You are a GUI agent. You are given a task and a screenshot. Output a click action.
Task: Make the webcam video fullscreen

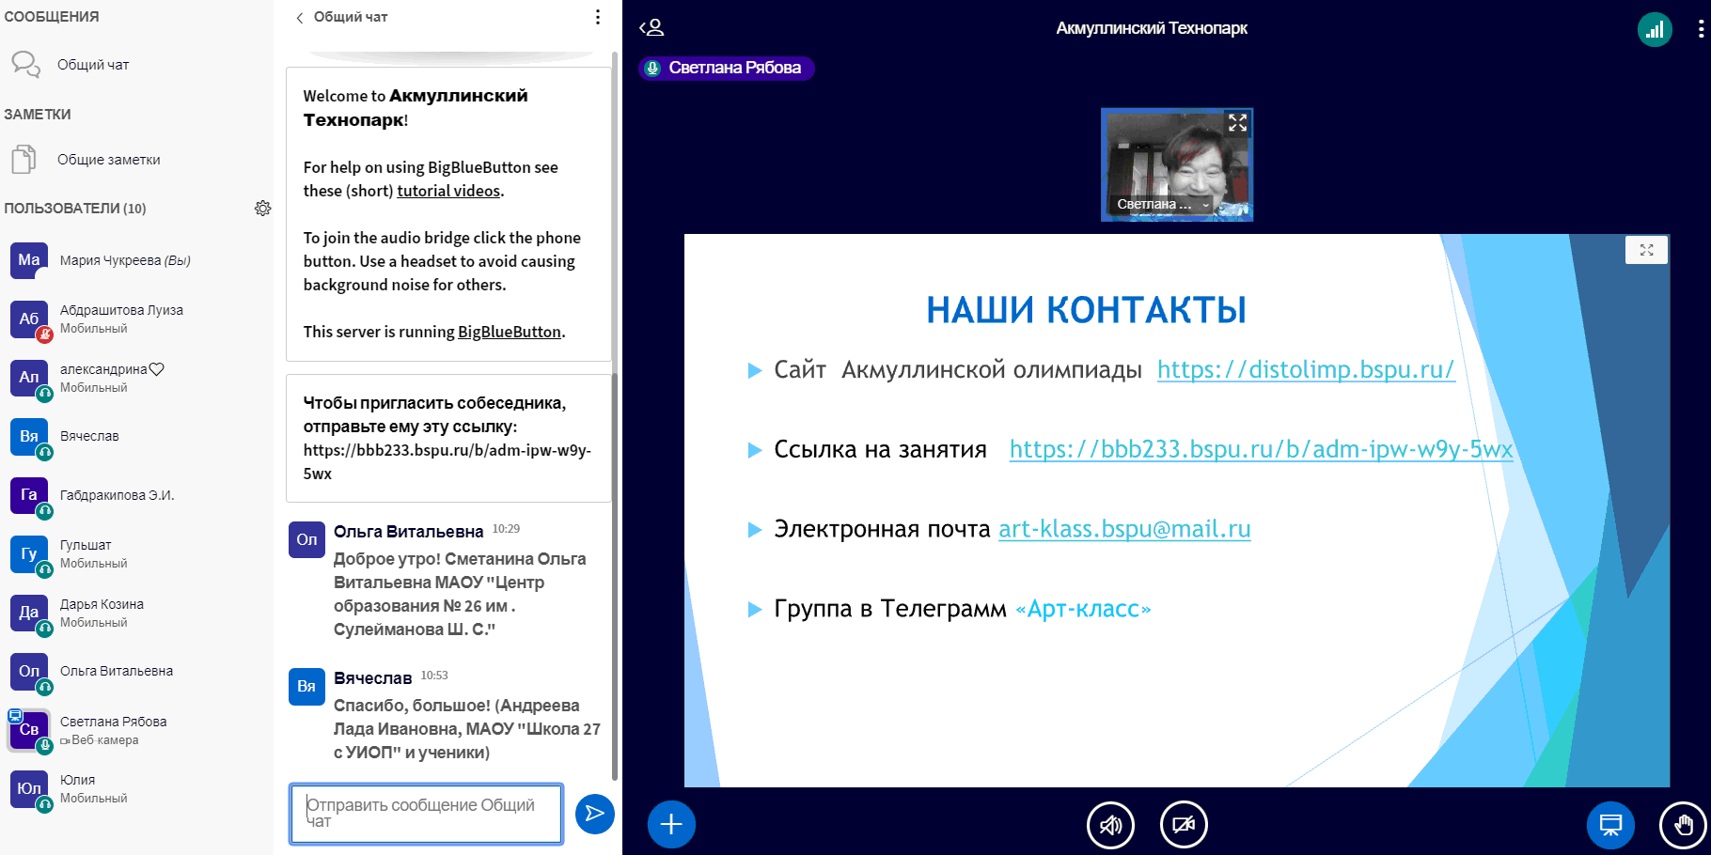click(1237, 123)
